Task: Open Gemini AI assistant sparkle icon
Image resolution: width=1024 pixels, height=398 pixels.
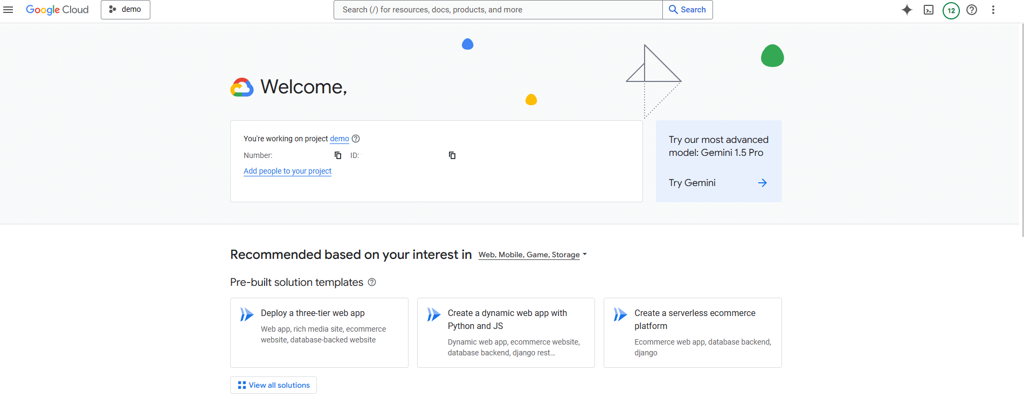Action: point(907,10)
